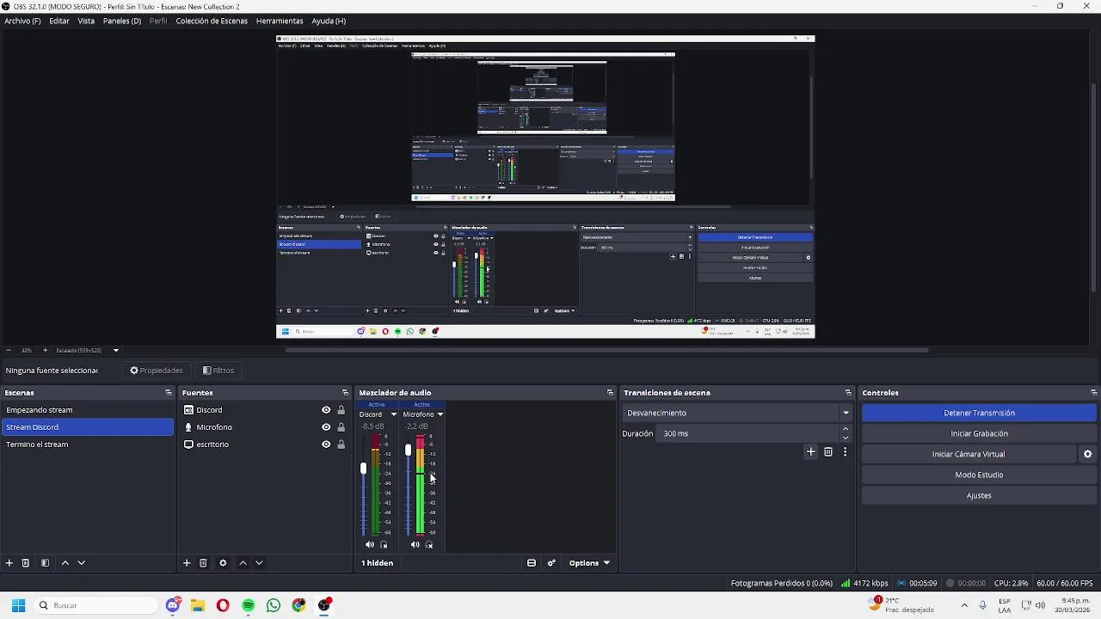This screenshot has height=619, width=1101.
Task: Zoom out the preview with the minus icon
Action: [9, 350]
